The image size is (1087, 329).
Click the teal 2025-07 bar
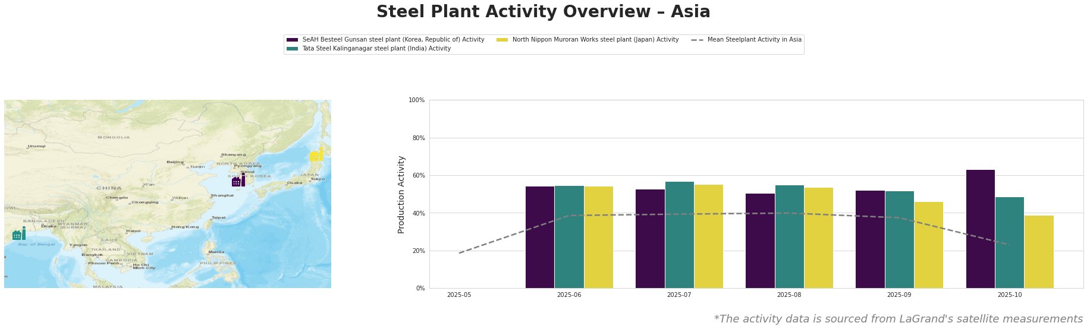pos(679,235)
